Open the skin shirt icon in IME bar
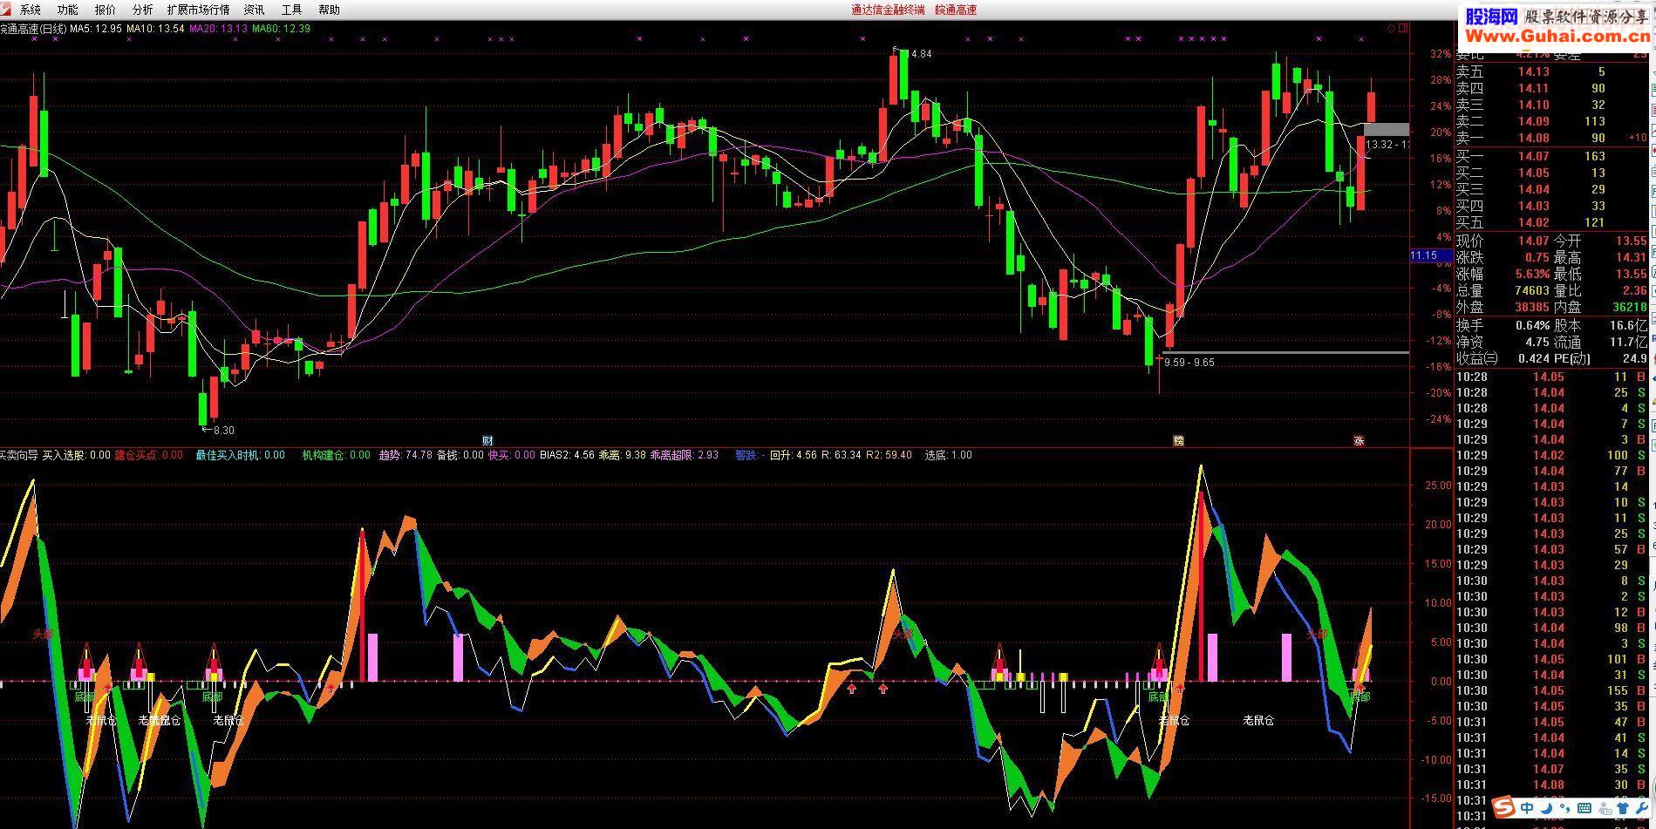Image resolution: width=1656 pixels, height=829 pixels. pyautogui.click(x=1624, y=808)
